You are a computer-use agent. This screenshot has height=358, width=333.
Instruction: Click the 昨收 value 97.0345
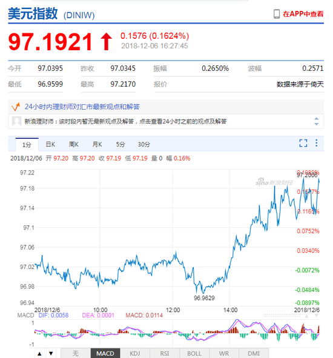123,68
